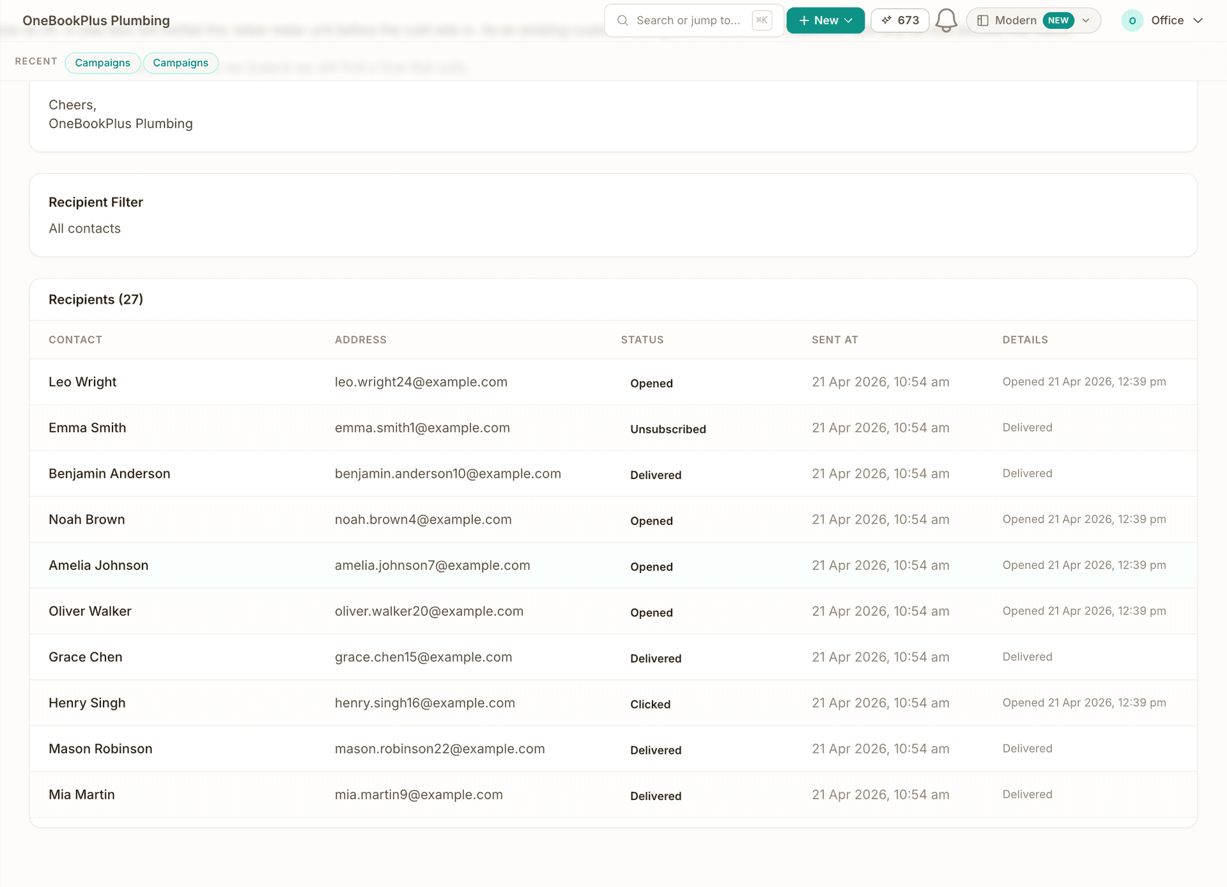
Task: Click the Modern layout panel icon
Action: tap(983, 20)
